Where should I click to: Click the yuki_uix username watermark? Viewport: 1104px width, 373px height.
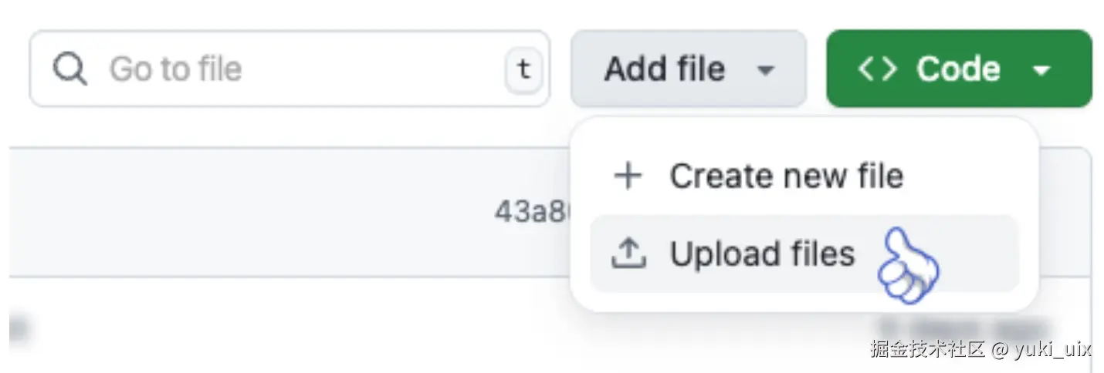[x=1052, y=349]
